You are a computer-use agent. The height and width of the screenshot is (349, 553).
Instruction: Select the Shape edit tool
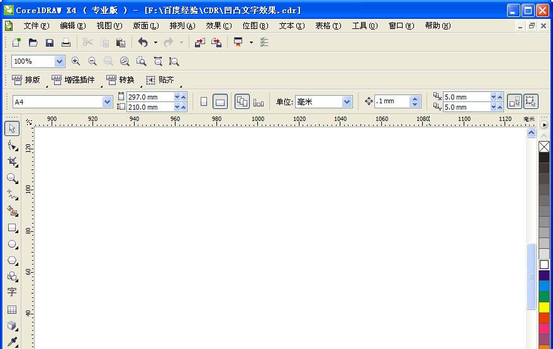coord(12,145)
